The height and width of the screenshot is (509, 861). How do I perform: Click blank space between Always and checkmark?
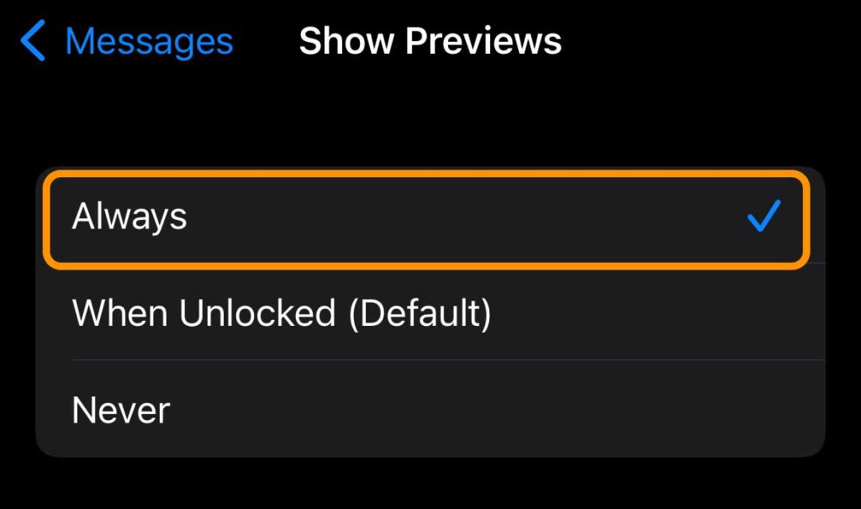click(x=462, y=217)
